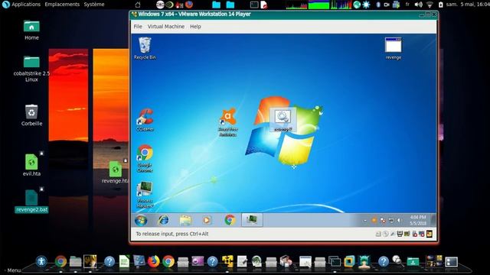Open the Avast Free Antivirus shortcut

(228, 122)
